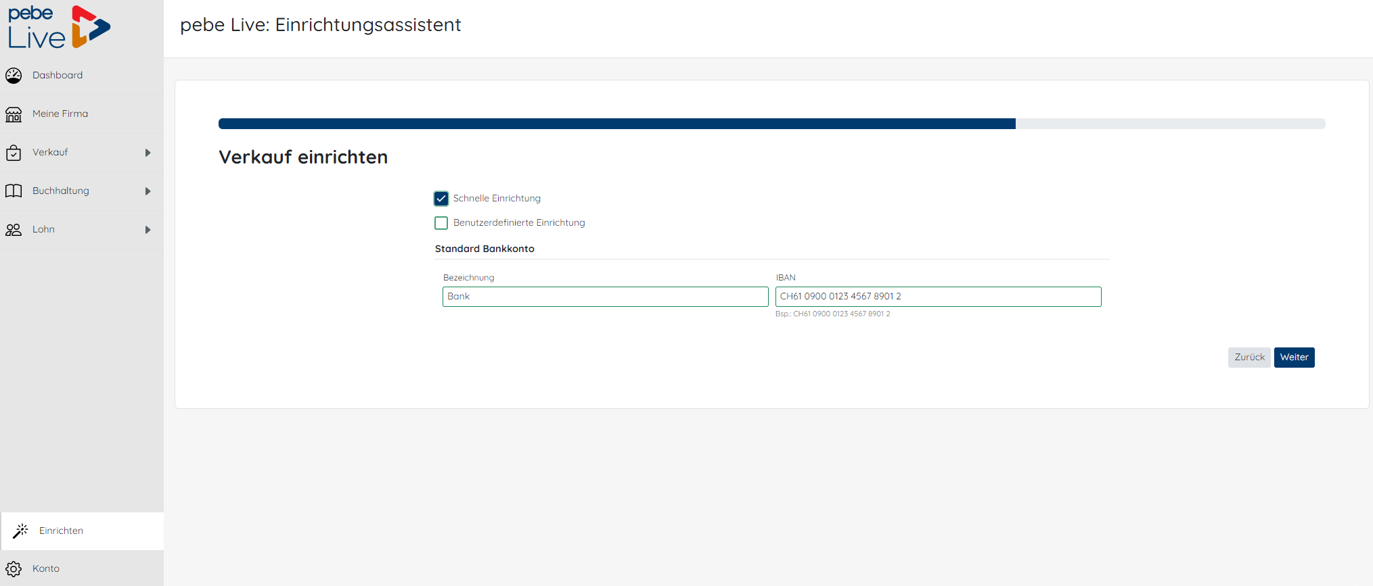Expand the Lohn submenu arrow
1373x586 pixels.
pos(148,230)
